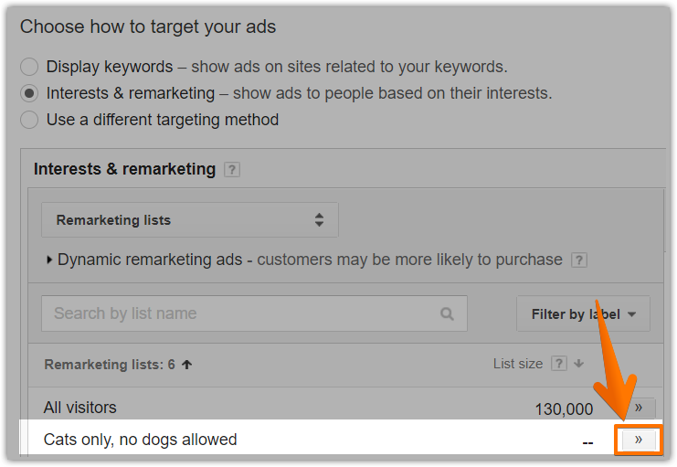The width and height of the screenshot is (677, 467).
Task: Sort by List size column
Action: pos(518,364)
